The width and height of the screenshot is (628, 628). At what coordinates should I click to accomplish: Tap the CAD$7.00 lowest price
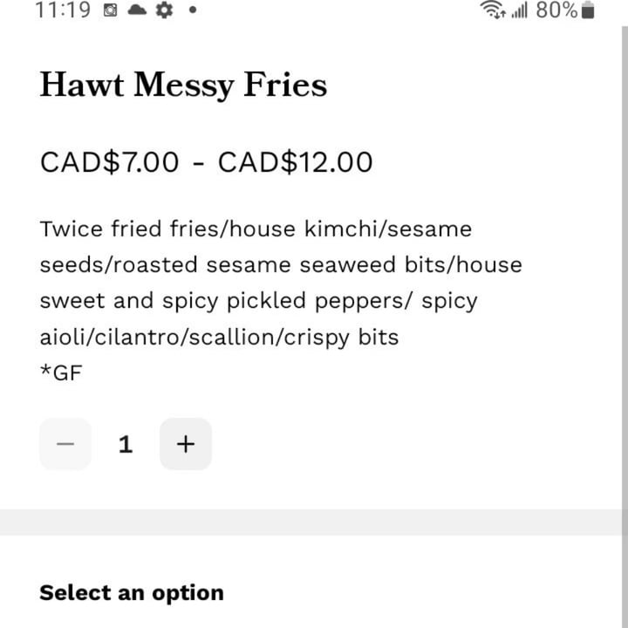[109, 162]
